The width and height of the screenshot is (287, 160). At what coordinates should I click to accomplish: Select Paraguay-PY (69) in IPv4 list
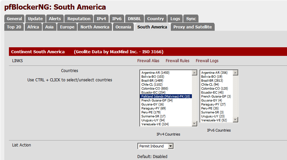[166, 108]
